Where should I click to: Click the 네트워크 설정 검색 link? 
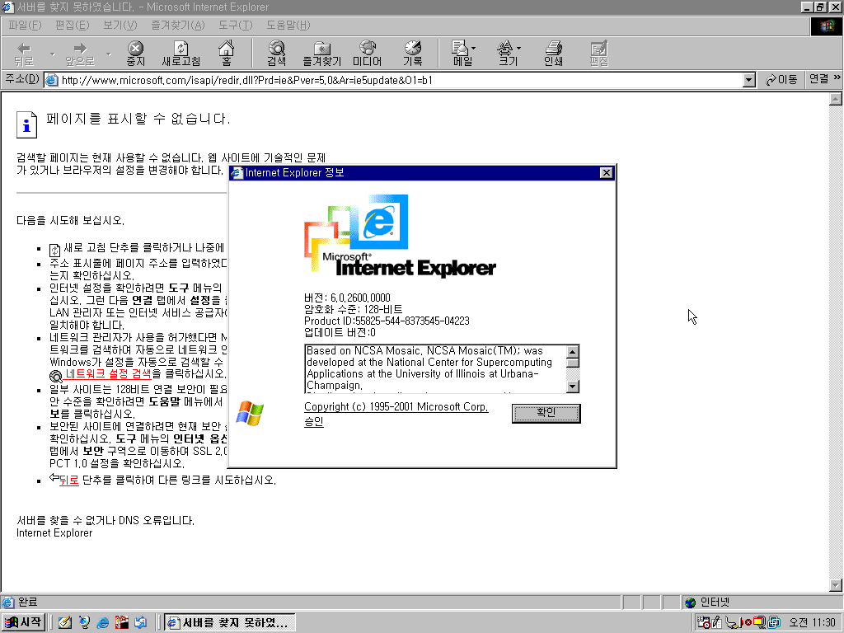(x=108, y=373)
